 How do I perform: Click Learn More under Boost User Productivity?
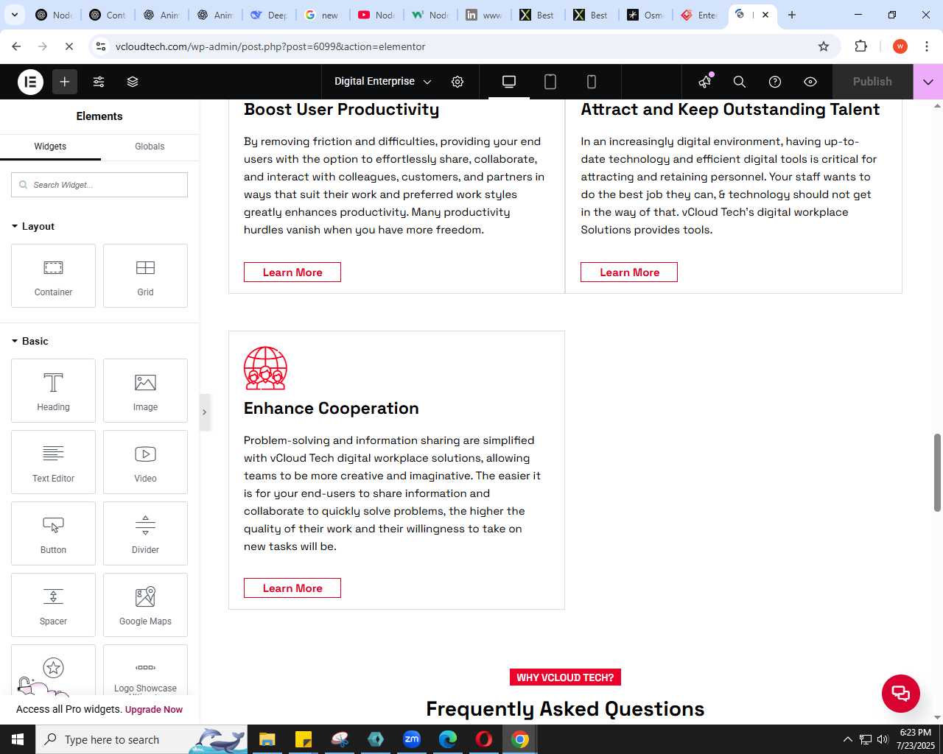click(x=292, y=272)
